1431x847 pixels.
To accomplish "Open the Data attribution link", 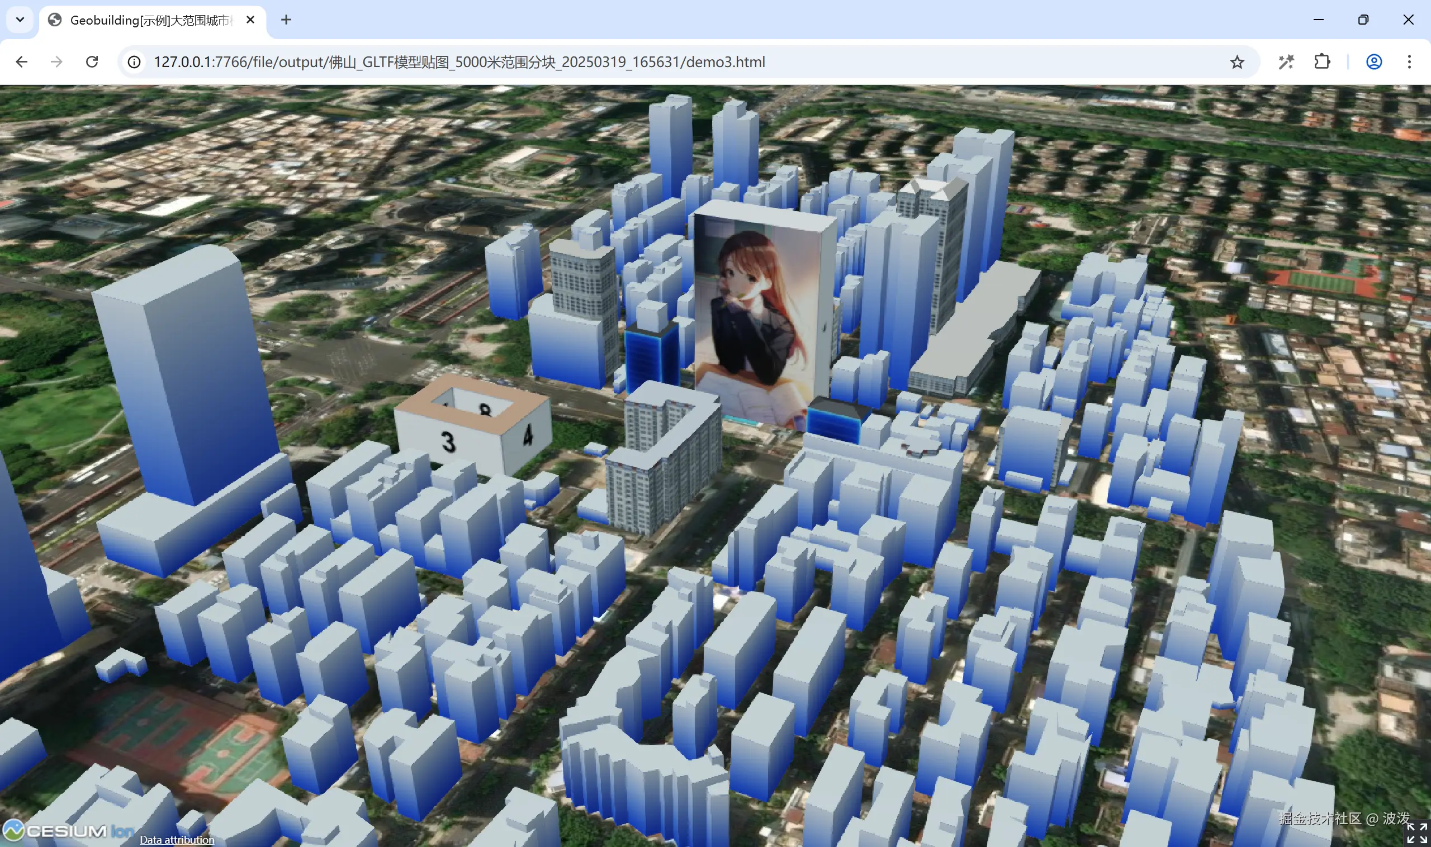I will tap(177, 840).
